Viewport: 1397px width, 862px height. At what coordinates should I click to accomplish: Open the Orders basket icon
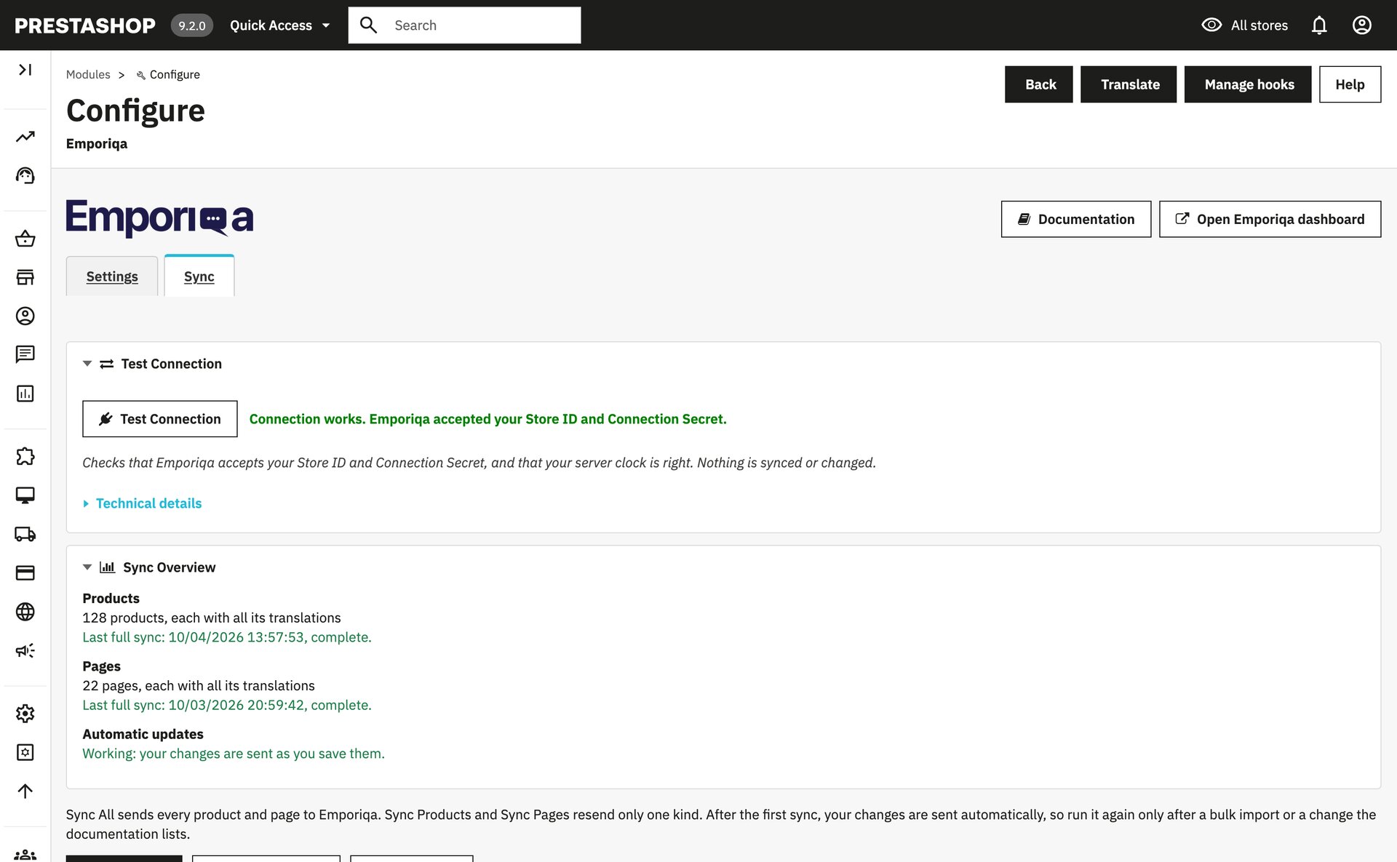click(x=25, y=239)
